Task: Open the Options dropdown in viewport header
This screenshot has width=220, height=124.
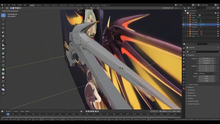Action: (177, 8)
